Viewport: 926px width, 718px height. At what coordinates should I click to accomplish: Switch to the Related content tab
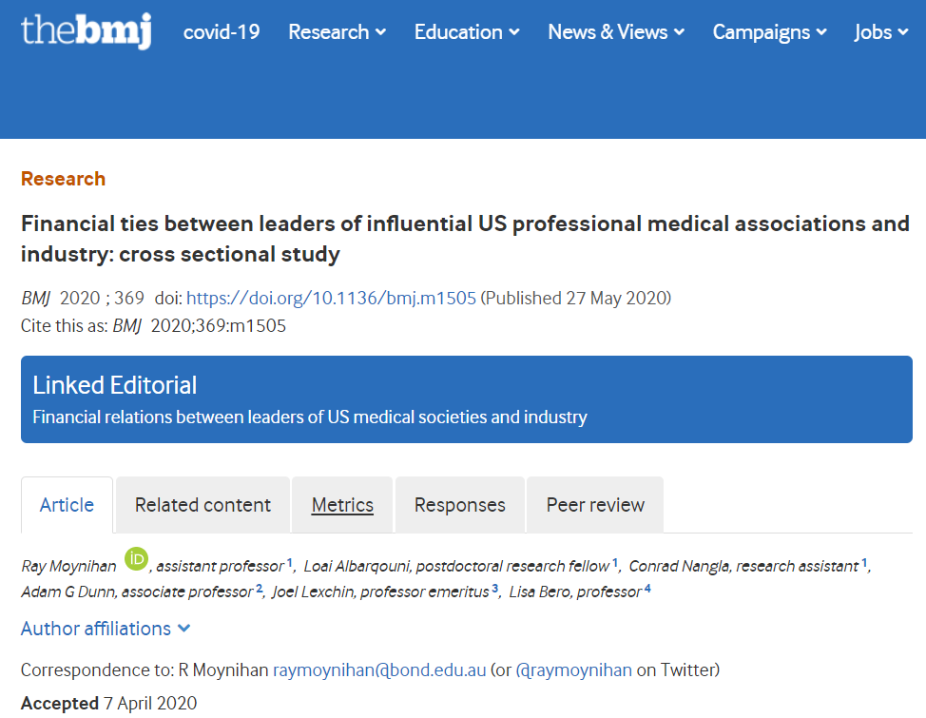[203, 505]
